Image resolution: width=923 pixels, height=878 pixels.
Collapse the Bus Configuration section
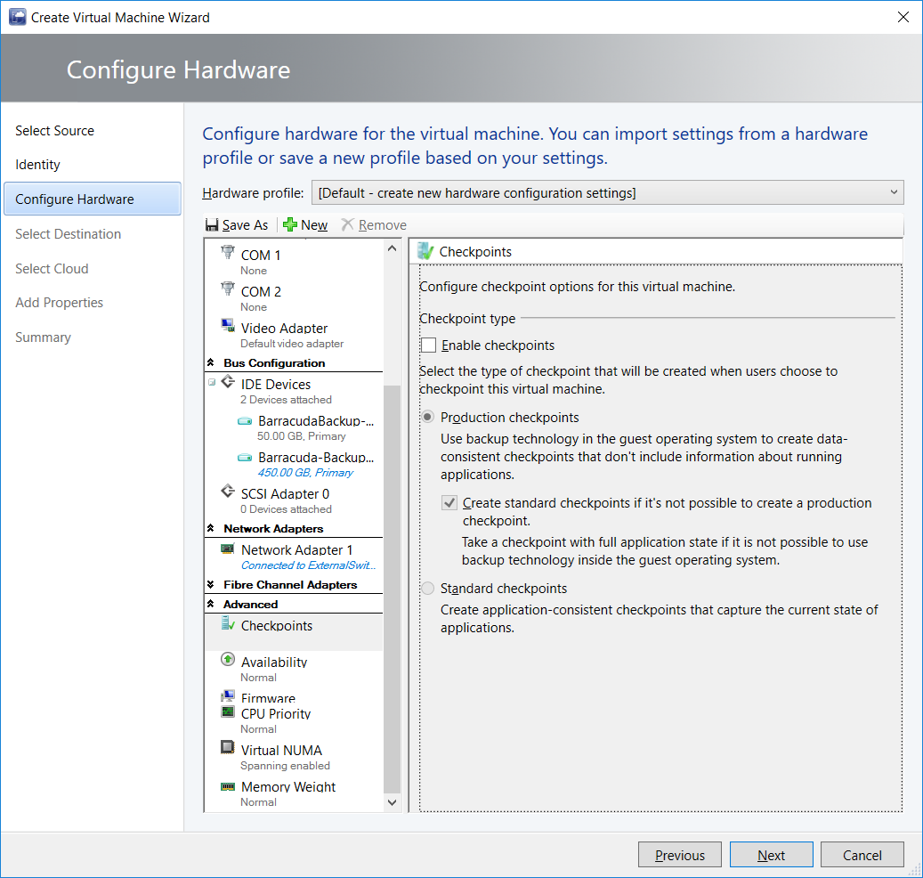click(x=211, y=362)
